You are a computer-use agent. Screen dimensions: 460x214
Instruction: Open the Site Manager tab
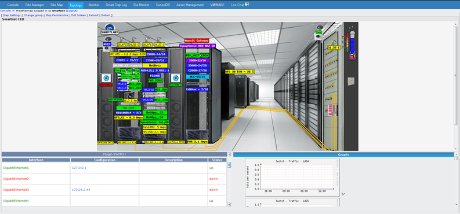pyautogui.click(x=35, y=5)
